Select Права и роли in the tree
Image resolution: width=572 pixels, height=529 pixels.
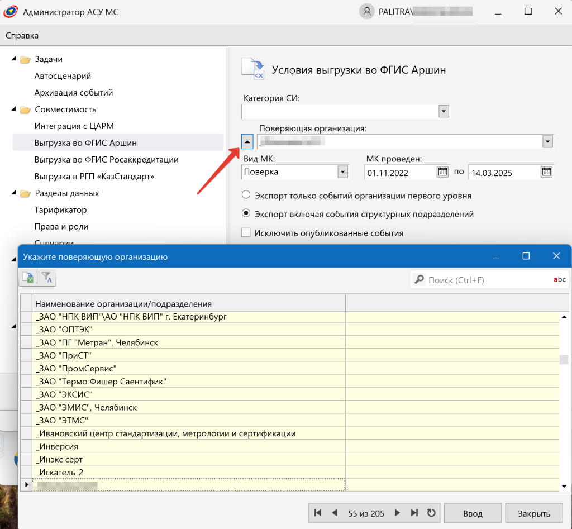[61, 227]
